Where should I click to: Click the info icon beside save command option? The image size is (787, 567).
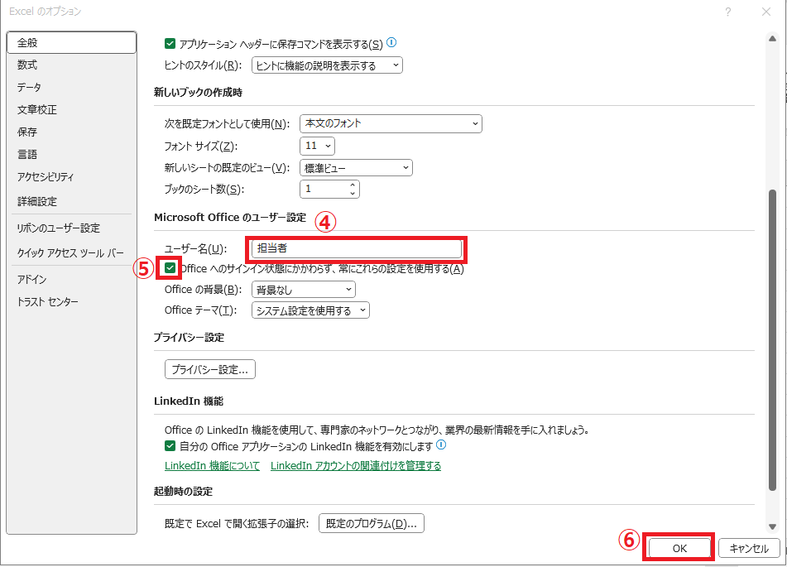pyautogui.click(x=391, y=43)
